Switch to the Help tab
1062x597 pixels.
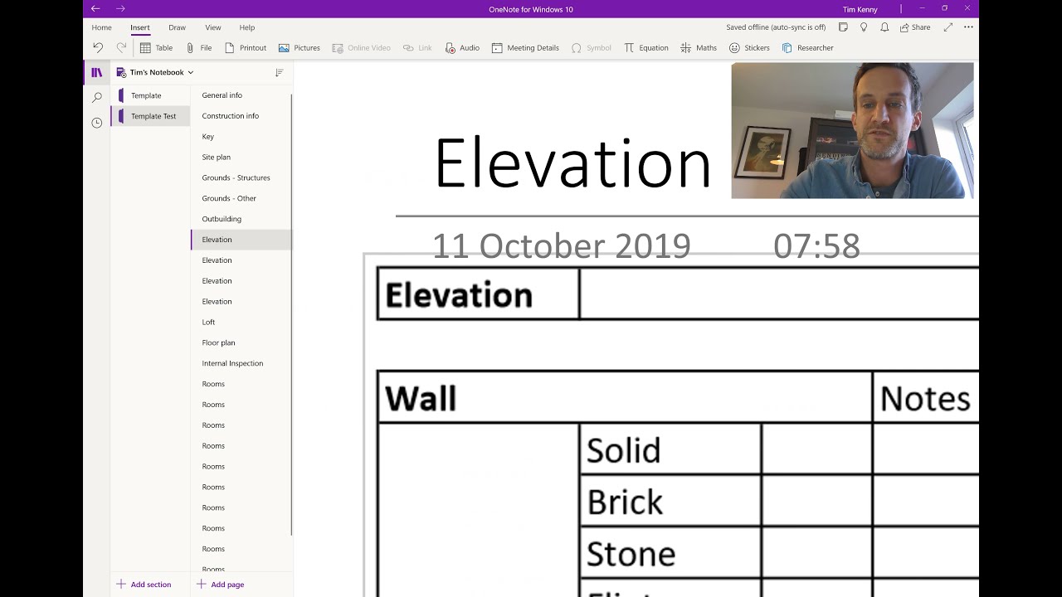click(247, 27)
